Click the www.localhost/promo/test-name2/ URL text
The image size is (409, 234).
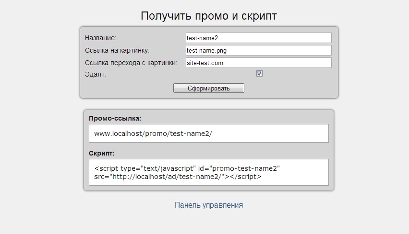pyautogui.click(x=153, y=134)
